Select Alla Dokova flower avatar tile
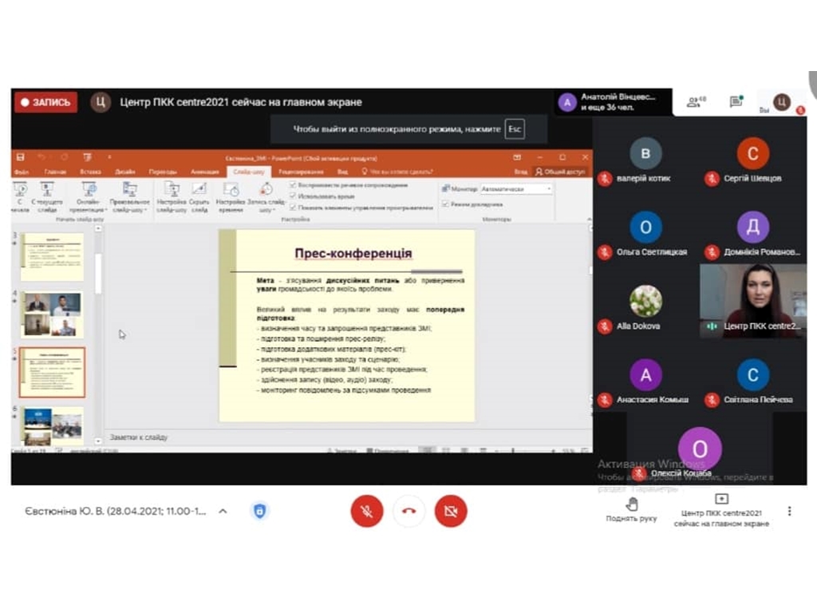 645,309
